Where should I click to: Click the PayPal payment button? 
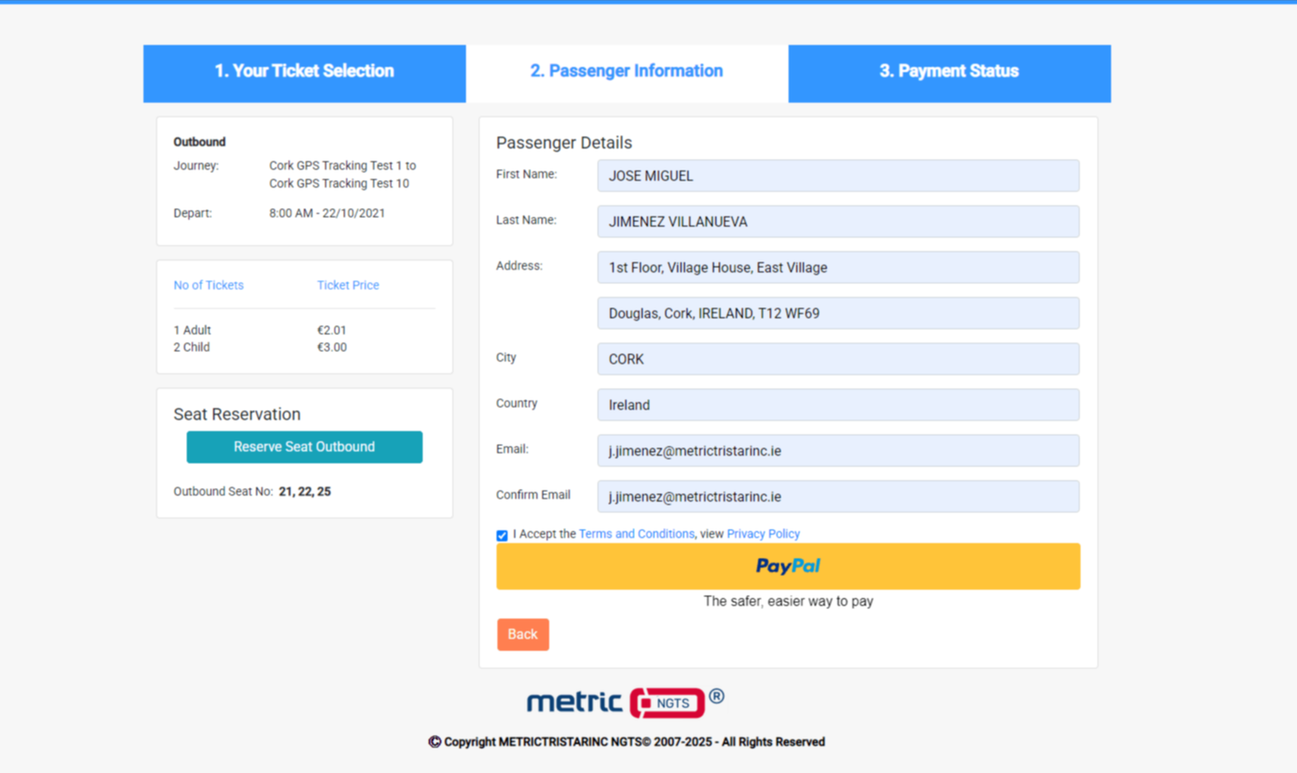[x=788, y=566]
